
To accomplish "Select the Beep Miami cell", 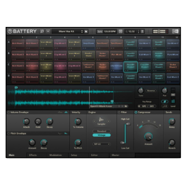I will coord(88,45).
